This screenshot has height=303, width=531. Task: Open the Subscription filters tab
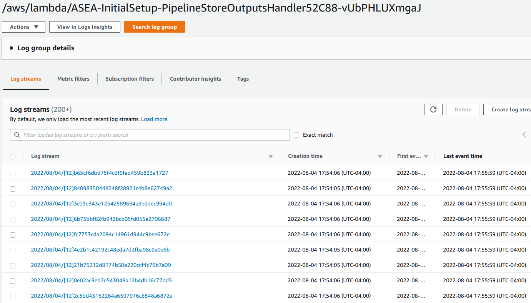130,79
